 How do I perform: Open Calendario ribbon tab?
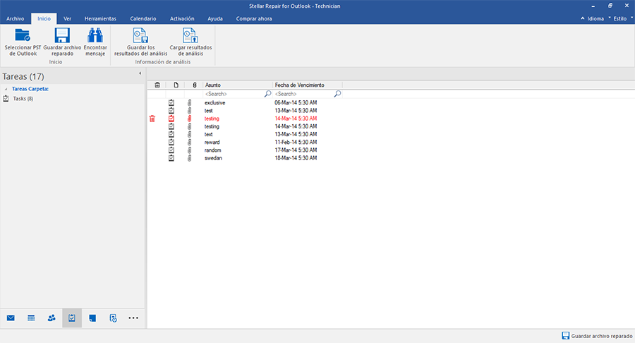click(143, 18)
